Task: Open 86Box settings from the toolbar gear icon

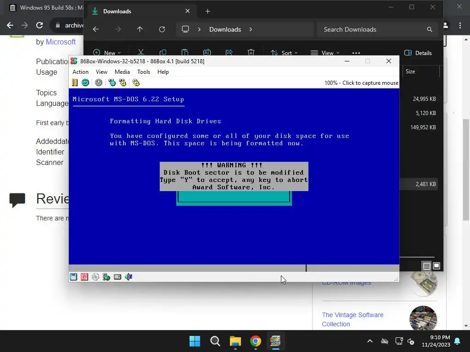Action: [x=136, y=82]
